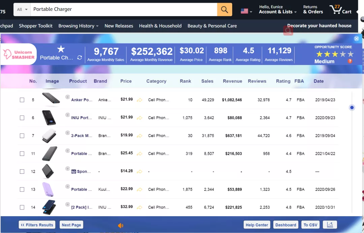This screenshot has height=233, width=364.
Task: Click the plus icon beside 2-Pack M... product
Action: [x=67, y=133]
